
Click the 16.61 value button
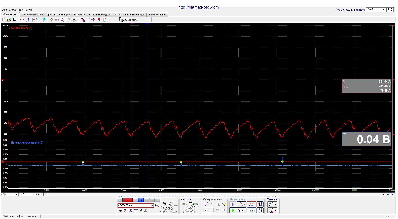pyautogui.click(x=252, y=211)
